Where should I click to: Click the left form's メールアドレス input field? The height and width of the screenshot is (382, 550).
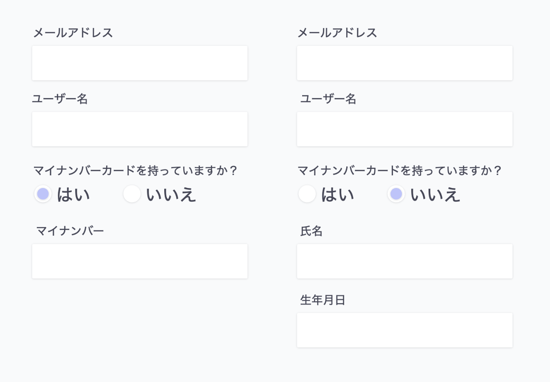tap(140, 63)
